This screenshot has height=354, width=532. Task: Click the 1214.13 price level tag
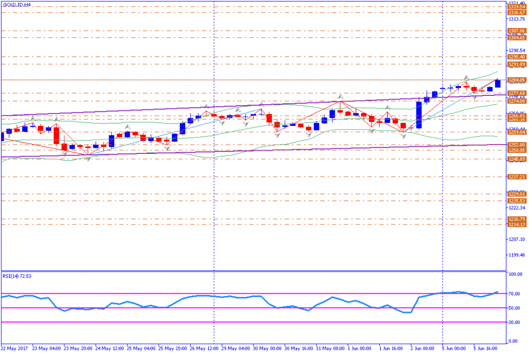[x=517, y=224]
